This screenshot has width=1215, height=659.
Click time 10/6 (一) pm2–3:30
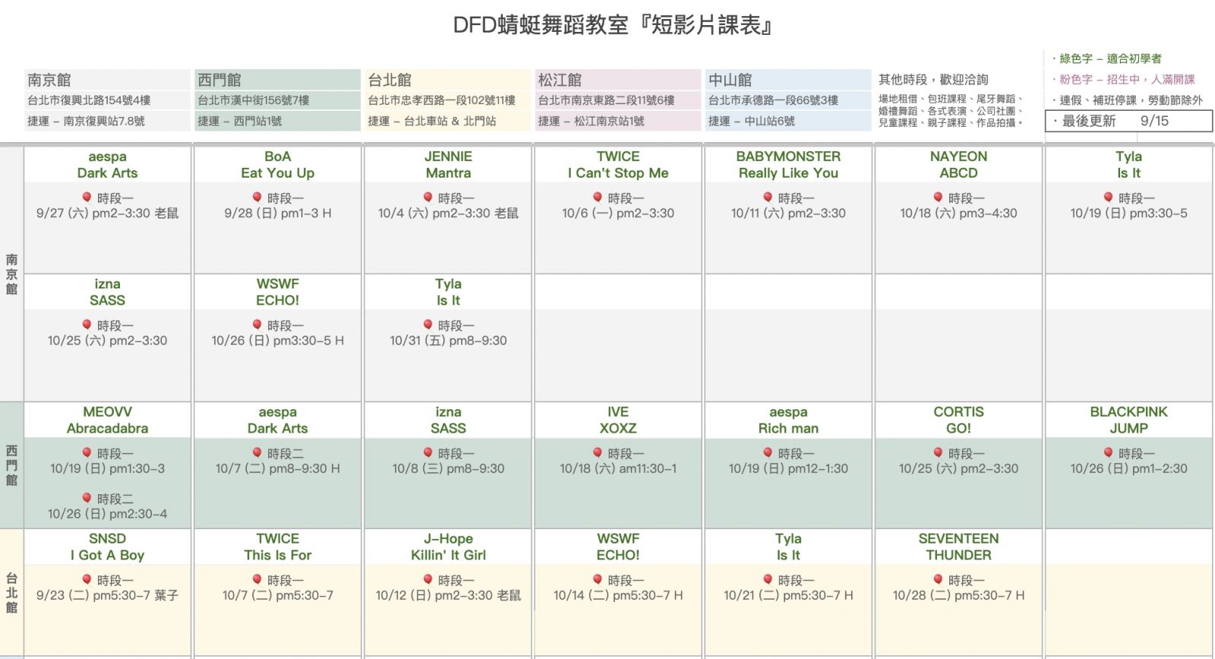[x=618, y=213]
